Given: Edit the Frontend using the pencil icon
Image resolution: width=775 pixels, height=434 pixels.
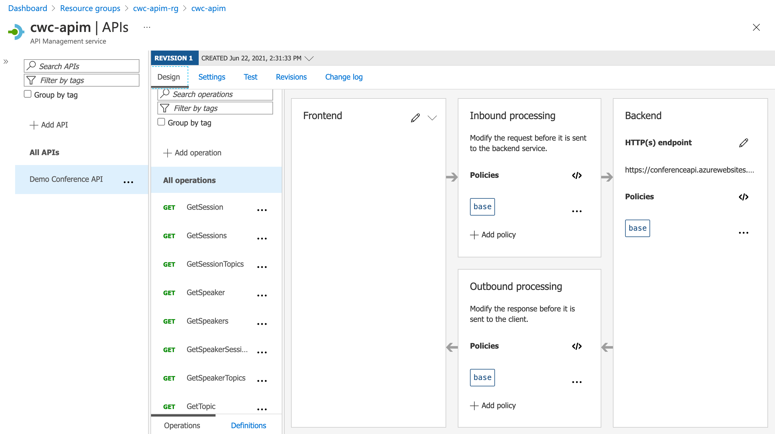Looking at the screenshot, I should (415, 117).
